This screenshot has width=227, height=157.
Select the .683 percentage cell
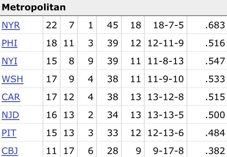click(x=215, y=25)
